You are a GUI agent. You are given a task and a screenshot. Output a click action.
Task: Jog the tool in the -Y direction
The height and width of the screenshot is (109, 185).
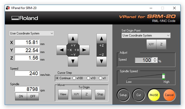73,61
